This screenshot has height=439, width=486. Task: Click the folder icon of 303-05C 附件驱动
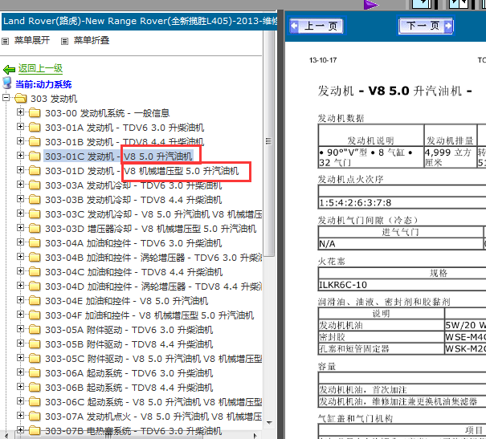tap(35, 359)
